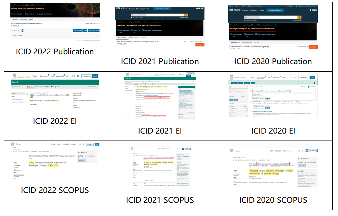Click Browse Title List icon in ICID 2021 Publication
The image size is (338, 216).
point(131,30)
